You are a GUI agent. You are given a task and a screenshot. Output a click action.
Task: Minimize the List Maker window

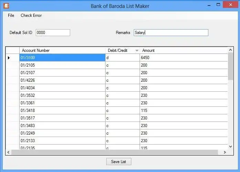pyautogui.click(x=209, y=5)
